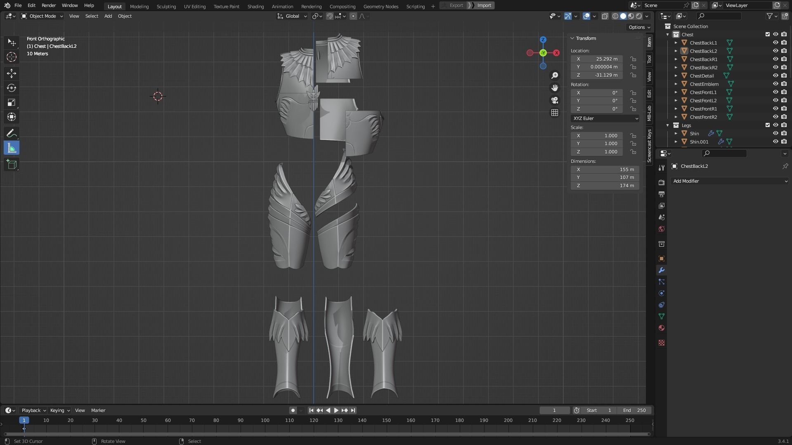Viewport: 792px width, 445px height.
Task: Select the Measure tool
Action: click(x=12, y=148)
